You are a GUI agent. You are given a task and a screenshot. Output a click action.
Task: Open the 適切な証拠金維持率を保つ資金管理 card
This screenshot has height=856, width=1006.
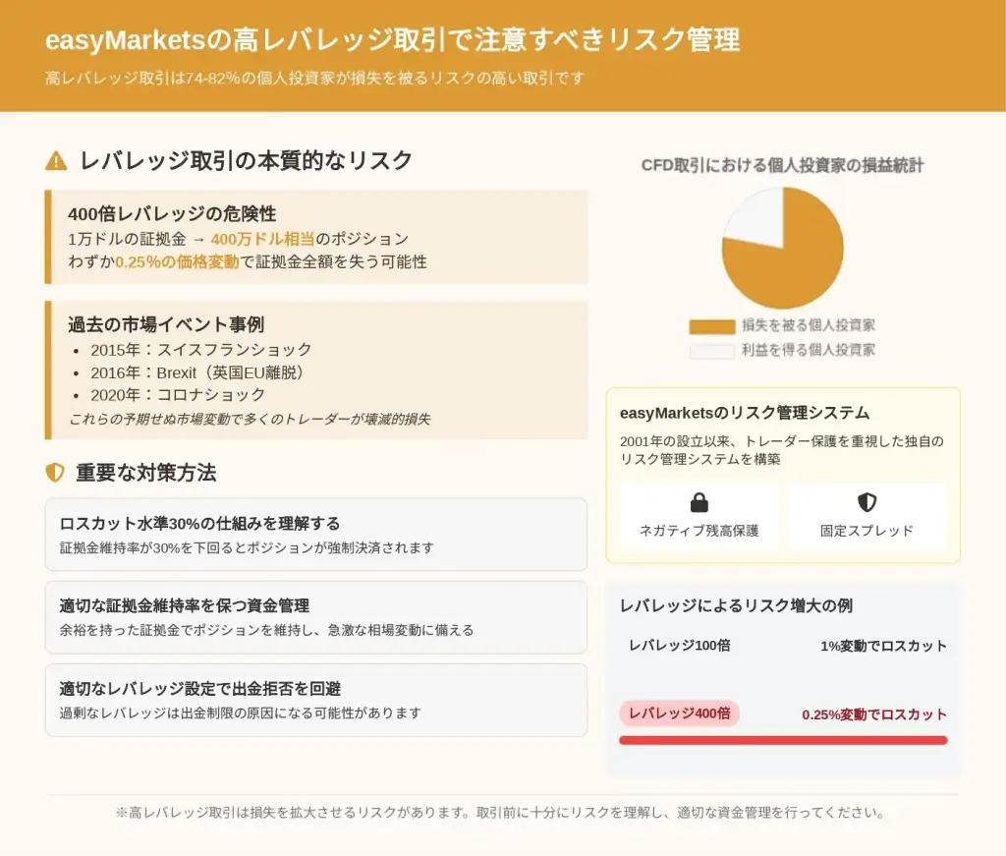click(315, 616)
